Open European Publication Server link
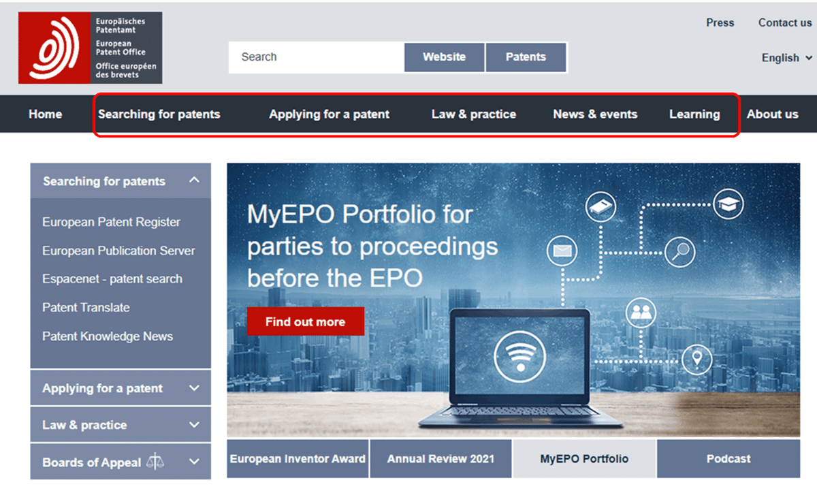This screenshot has width=817, height=493. [x=118, y=251]
